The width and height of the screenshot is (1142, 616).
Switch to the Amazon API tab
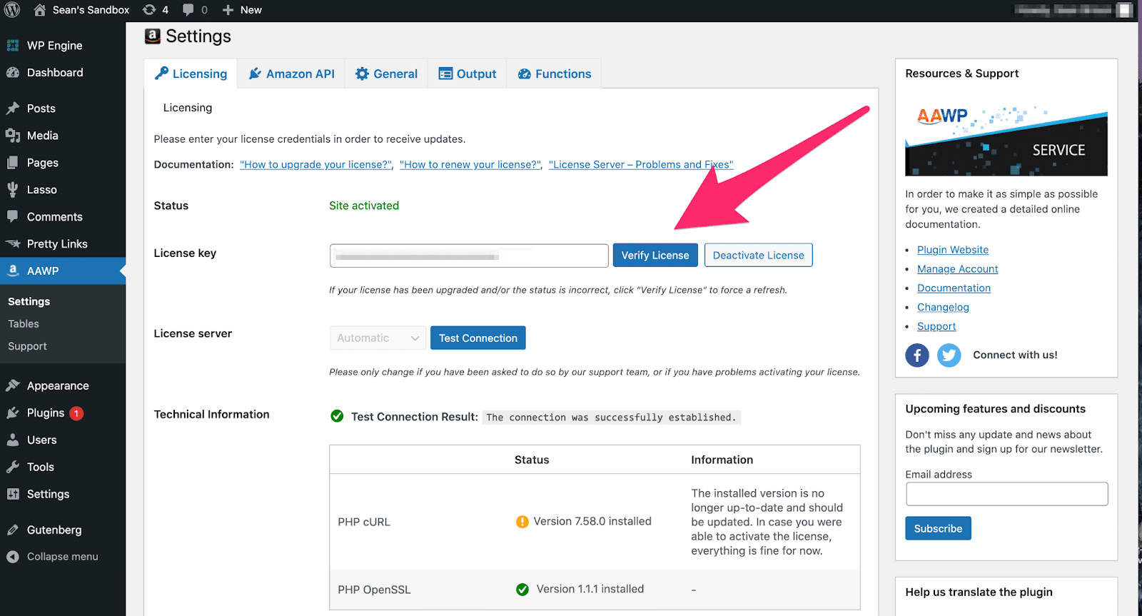click(x=291, y=74)
